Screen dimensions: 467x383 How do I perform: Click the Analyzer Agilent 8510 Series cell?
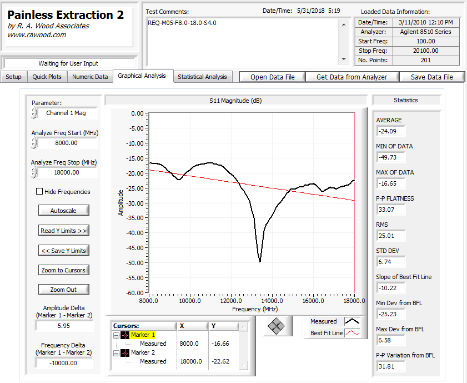pyautogui.click(x=425, y=32)
